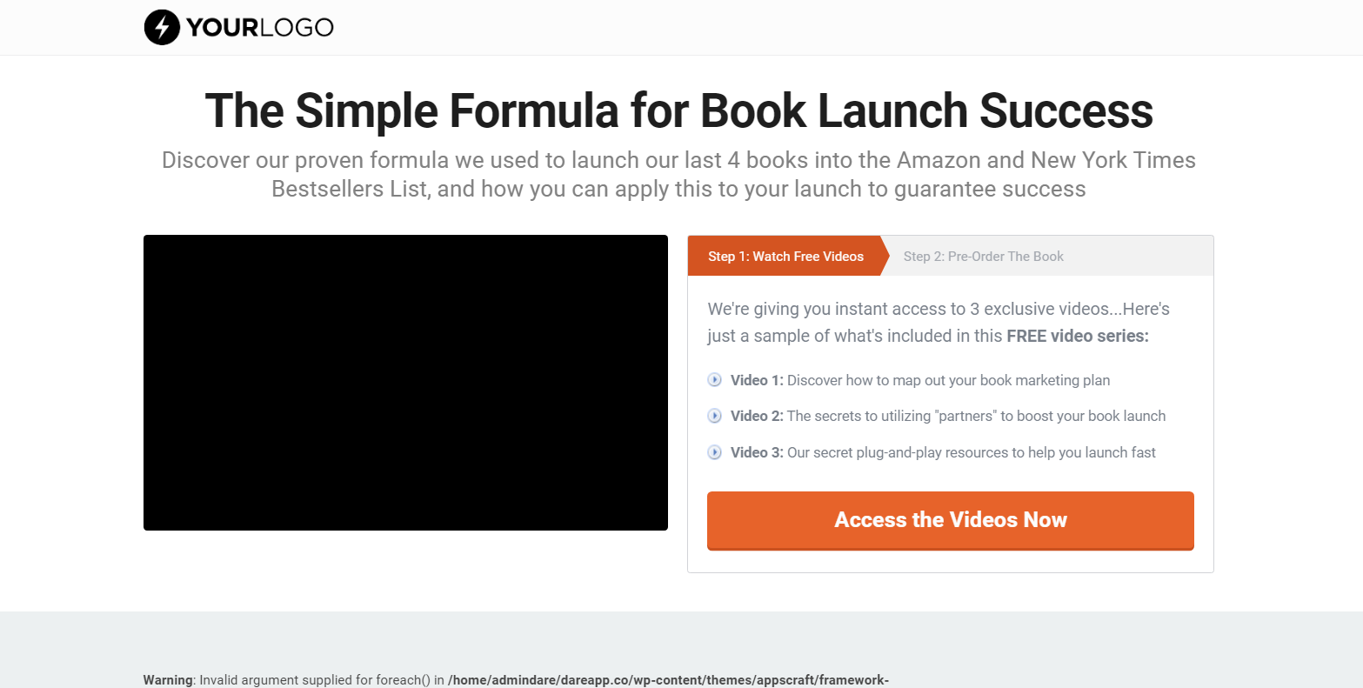Click the bold wp-content themes file path

click(668, 680)
